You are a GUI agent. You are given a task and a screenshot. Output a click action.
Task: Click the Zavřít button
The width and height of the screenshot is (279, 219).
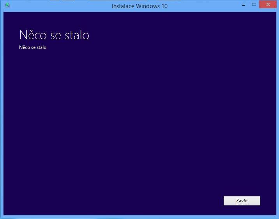tap(242, 201)
